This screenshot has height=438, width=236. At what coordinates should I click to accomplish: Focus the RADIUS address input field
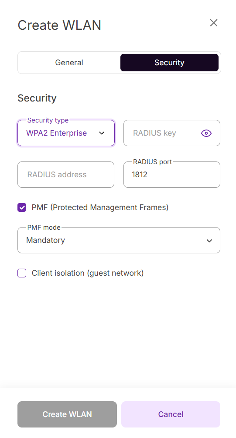(x=66, y=175)
